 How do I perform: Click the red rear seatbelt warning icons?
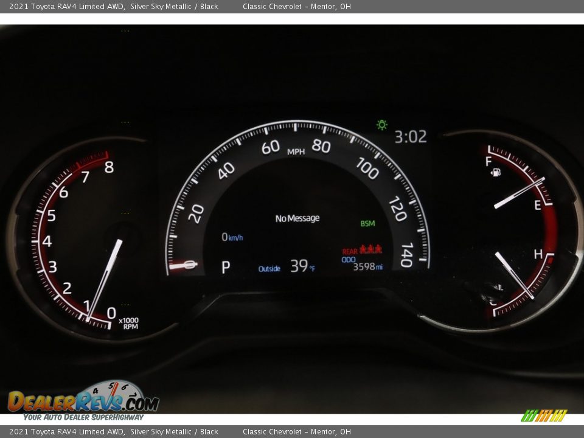[x=370, y=249]
